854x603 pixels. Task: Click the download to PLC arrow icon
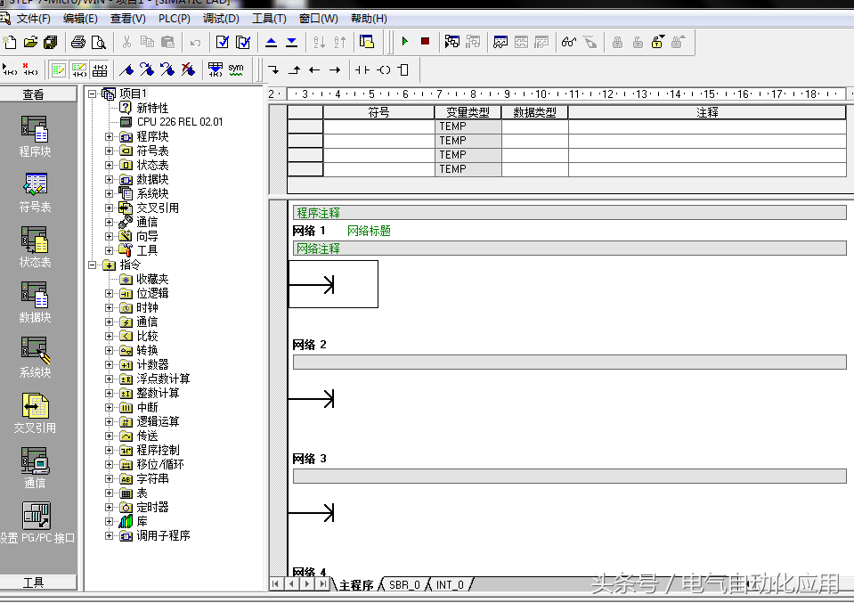(x=292, y=42)
